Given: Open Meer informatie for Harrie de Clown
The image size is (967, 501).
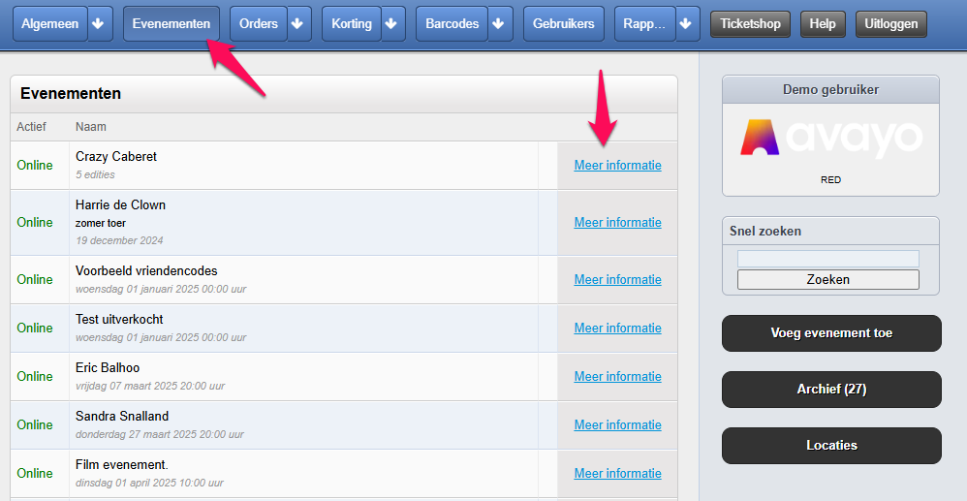Looking at the screenshot, I should coord(618,222).
